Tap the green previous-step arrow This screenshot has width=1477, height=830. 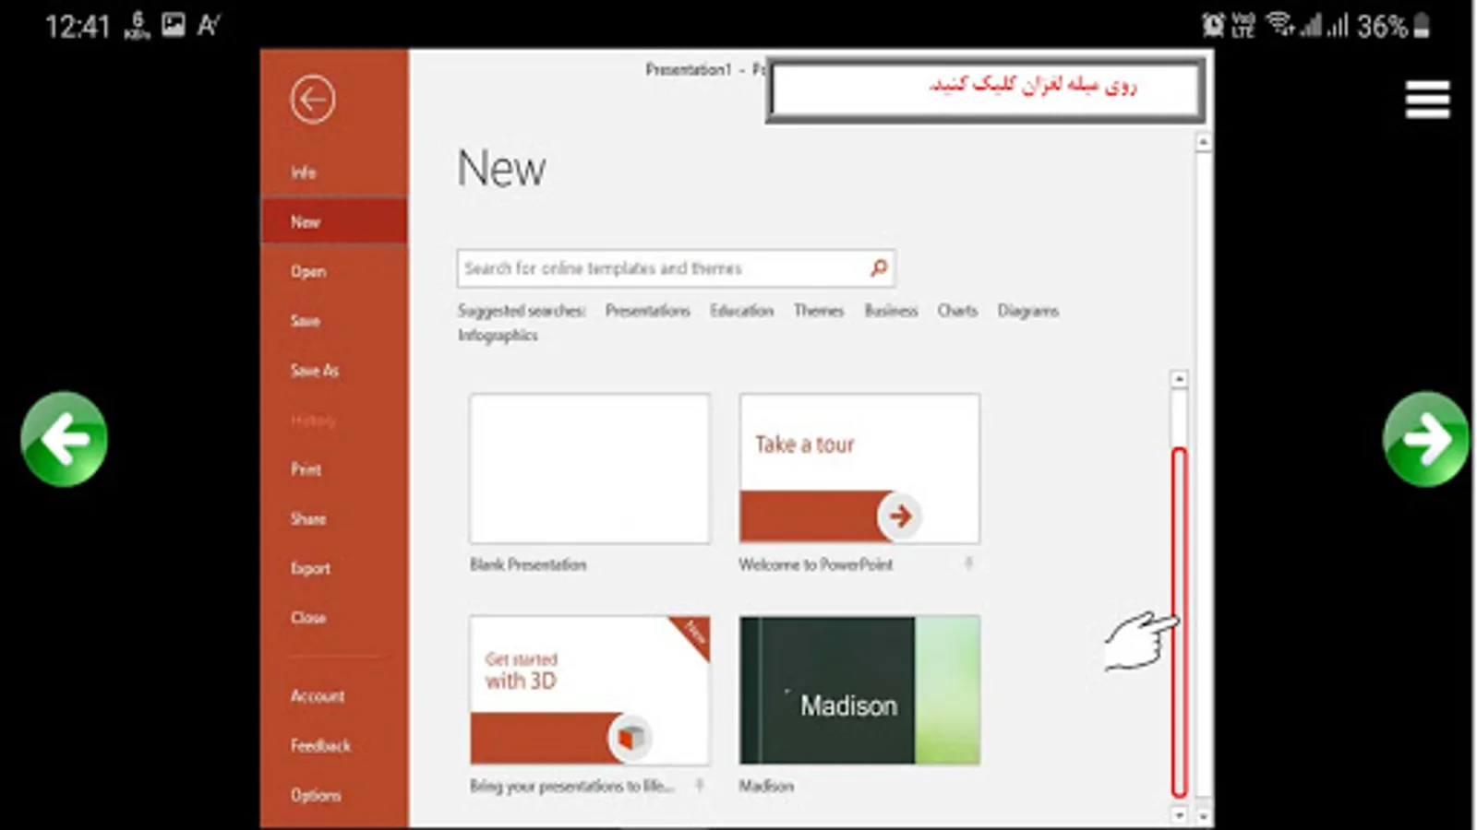click(64, 439)
